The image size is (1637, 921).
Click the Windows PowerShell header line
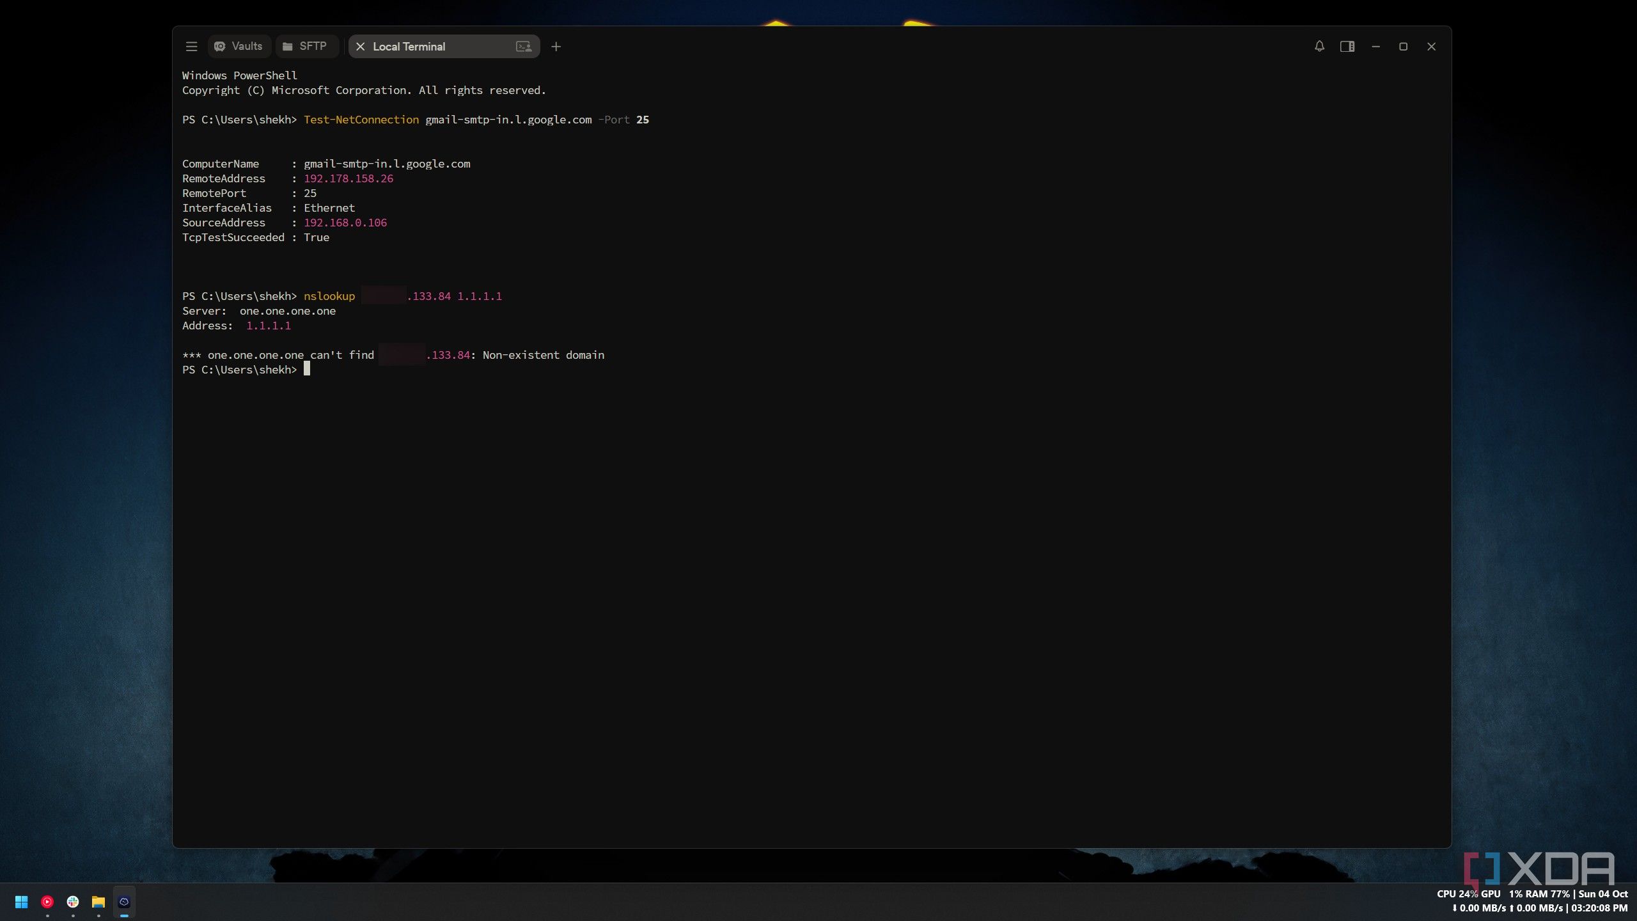pos(240,75)
